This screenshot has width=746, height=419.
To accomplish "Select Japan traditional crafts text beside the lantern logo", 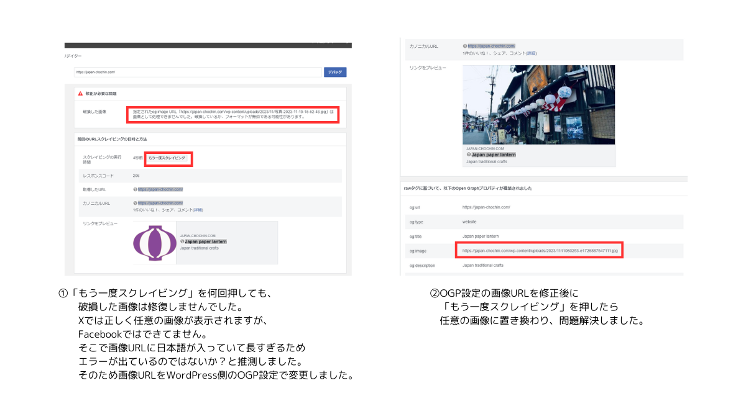I will 199,248.
